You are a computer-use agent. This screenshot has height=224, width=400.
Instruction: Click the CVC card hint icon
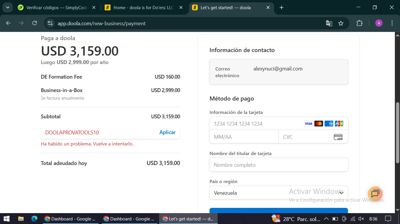coord(338,137)
